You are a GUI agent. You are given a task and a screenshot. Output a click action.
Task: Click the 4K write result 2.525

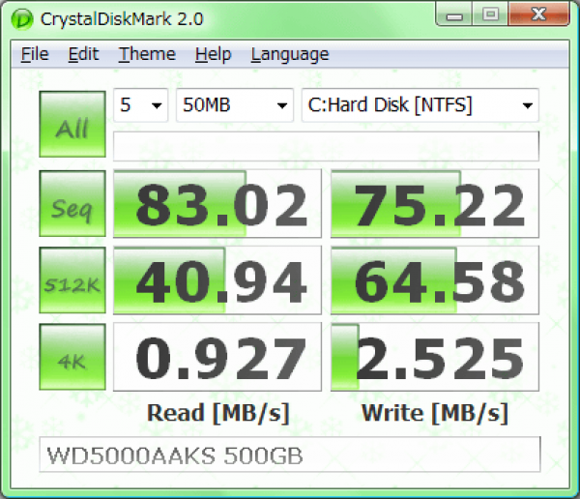point(435,357)
